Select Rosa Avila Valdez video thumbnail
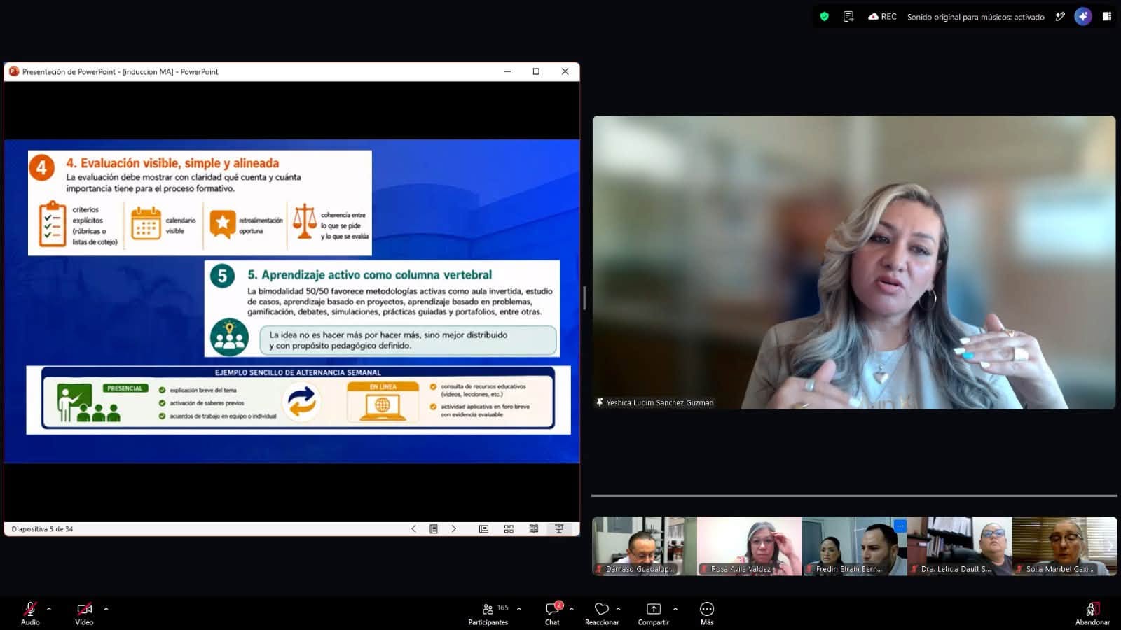The width and height of the screenshot is (1121, 630). click(750, 546)
